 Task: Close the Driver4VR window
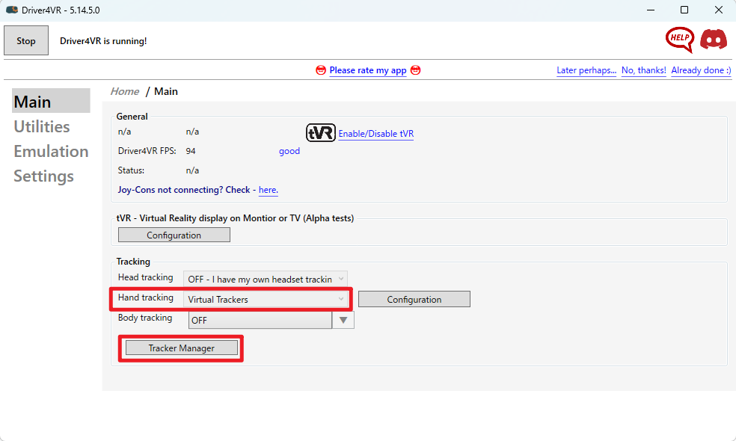coord(719,10)
